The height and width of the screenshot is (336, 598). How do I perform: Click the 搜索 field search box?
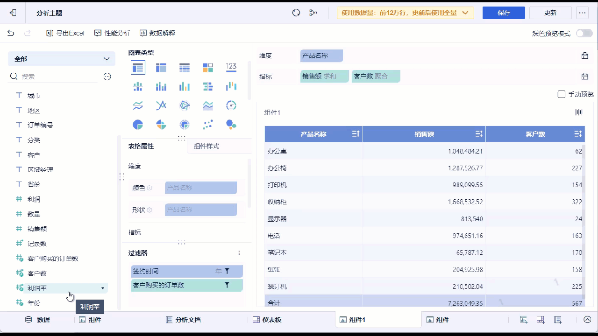[x=54, y=77]
